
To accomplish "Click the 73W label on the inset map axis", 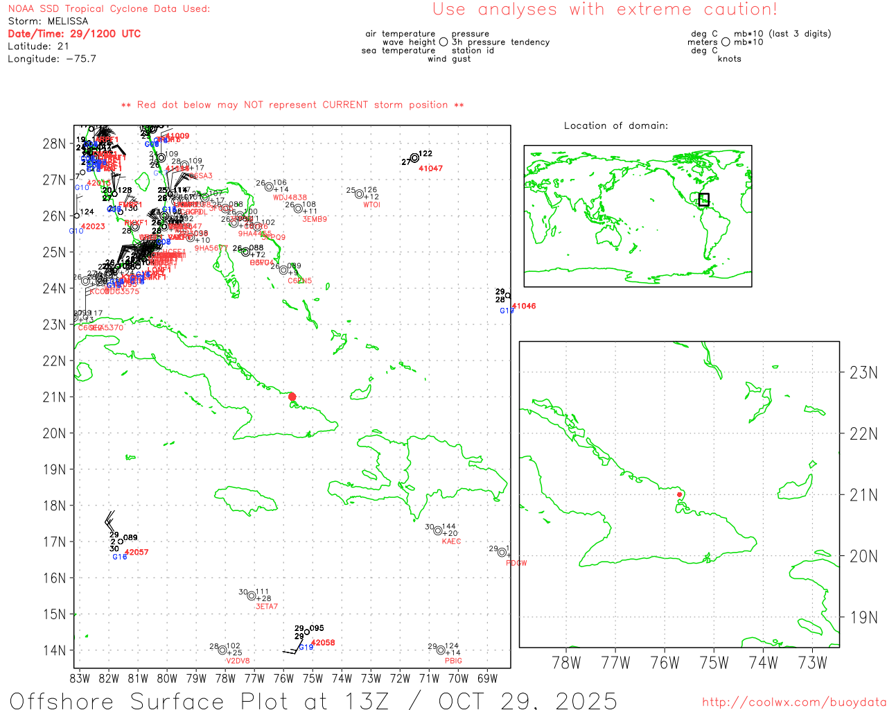I will tap(813, 663).
